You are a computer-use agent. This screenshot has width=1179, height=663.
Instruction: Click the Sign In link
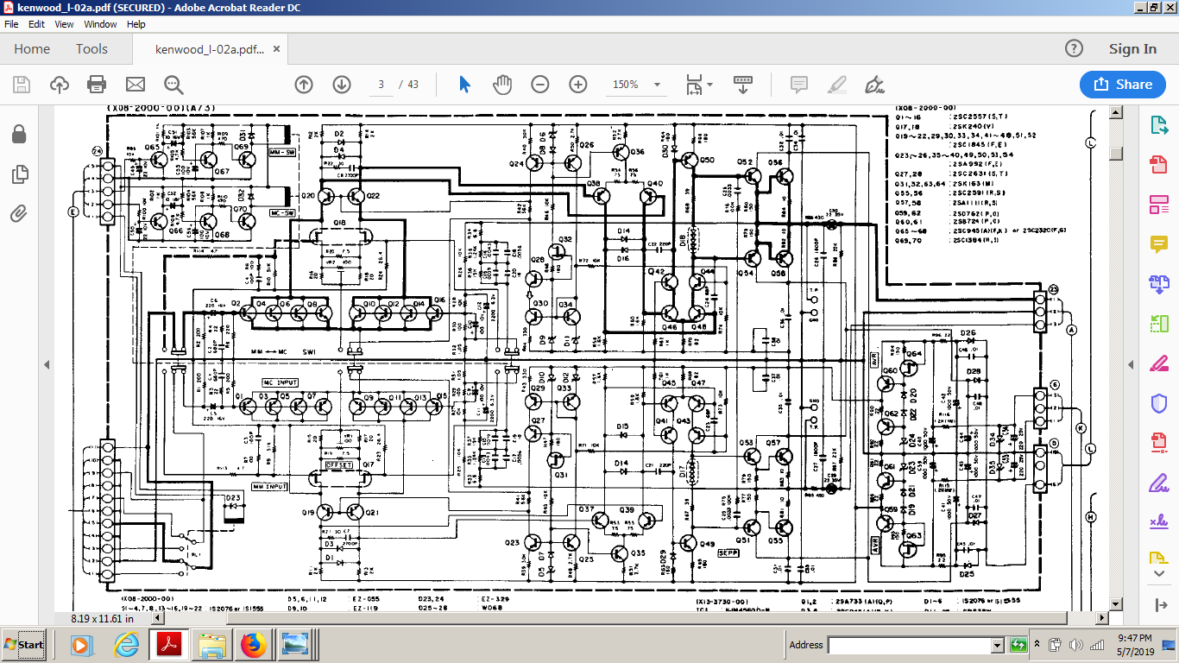click(x=1132, y=49)
